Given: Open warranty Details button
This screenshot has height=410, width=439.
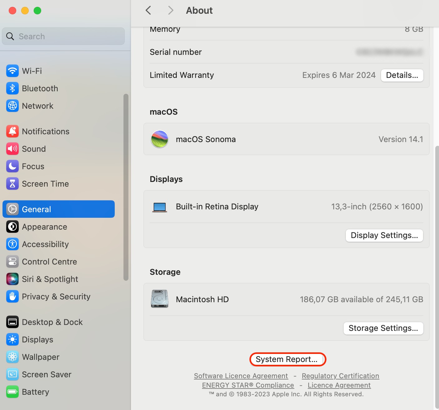Looking at the screenshot, I should pos(402,75).
